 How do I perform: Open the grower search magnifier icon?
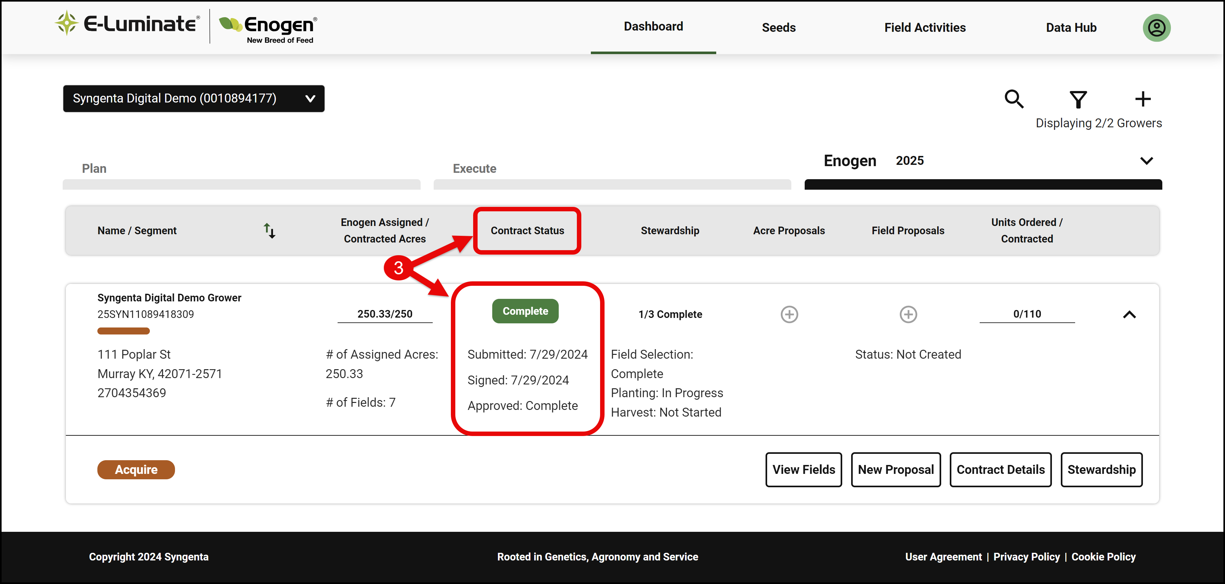(1013, 99)
